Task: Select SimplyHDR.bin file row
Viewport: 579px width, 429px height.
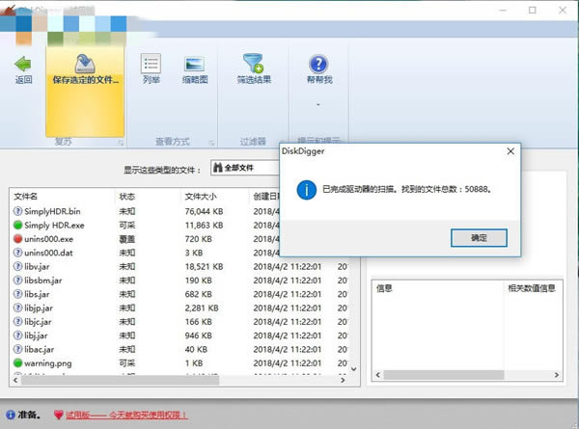Action: point(180,211)
